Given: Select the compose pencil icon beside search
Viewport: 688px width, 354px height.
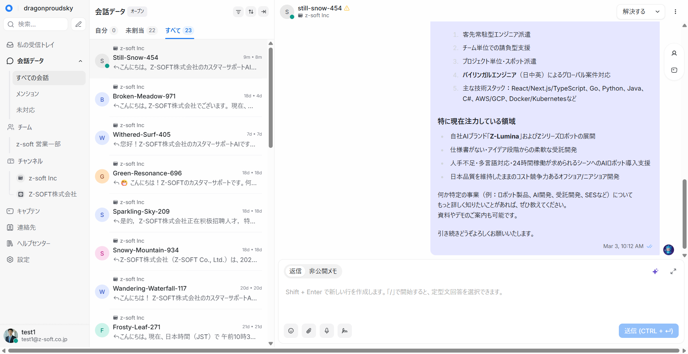Looking at the screenshot, I should 78,24.
